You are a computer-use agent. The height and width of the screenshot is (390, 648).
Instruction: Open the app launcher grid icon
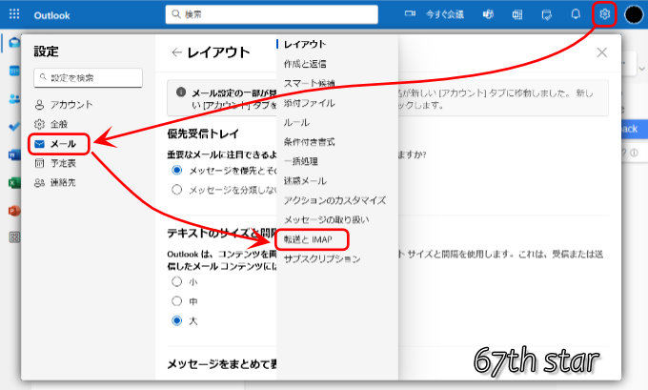[14, 14]
